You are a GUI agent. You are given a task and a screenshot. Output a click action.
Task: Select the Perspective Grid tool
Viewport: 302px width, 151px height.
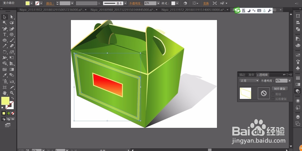(x=12, y=63)
